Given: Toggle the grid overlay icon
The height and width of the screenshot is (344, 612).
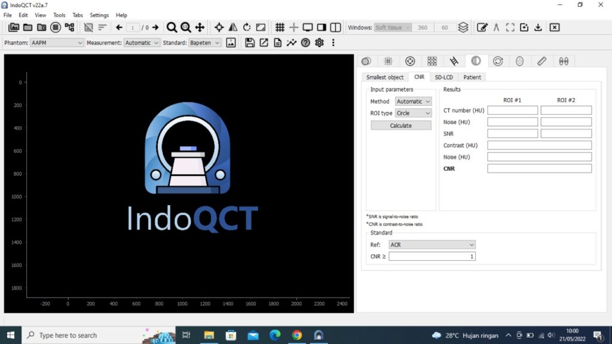Looking at the screenshot, I should coord(280,28).
